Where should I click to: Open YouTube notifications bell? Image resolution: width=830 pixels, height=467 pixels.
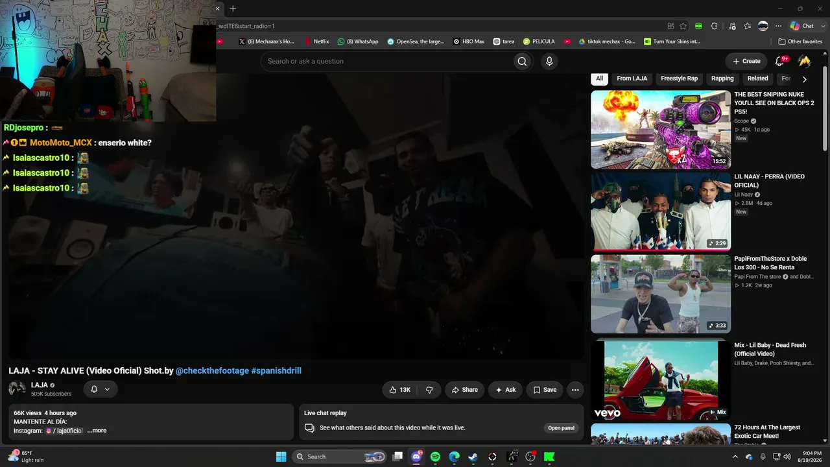tap(780, 61)
